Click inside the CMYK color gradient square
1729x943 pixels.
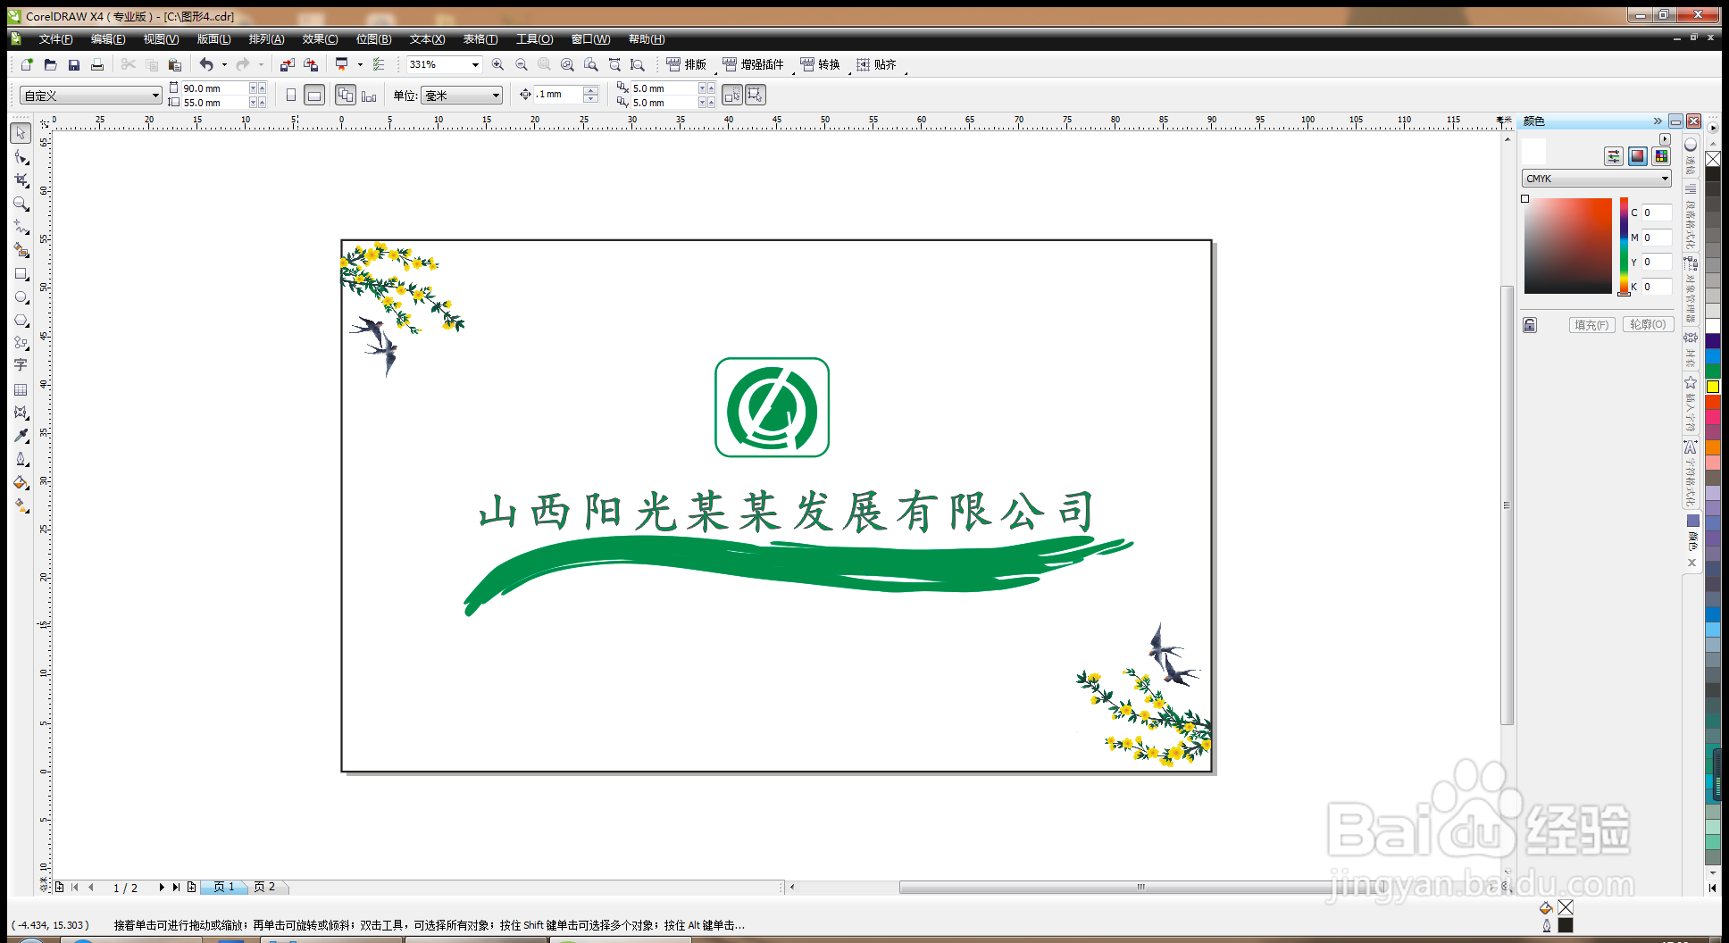click(1567, 246)
